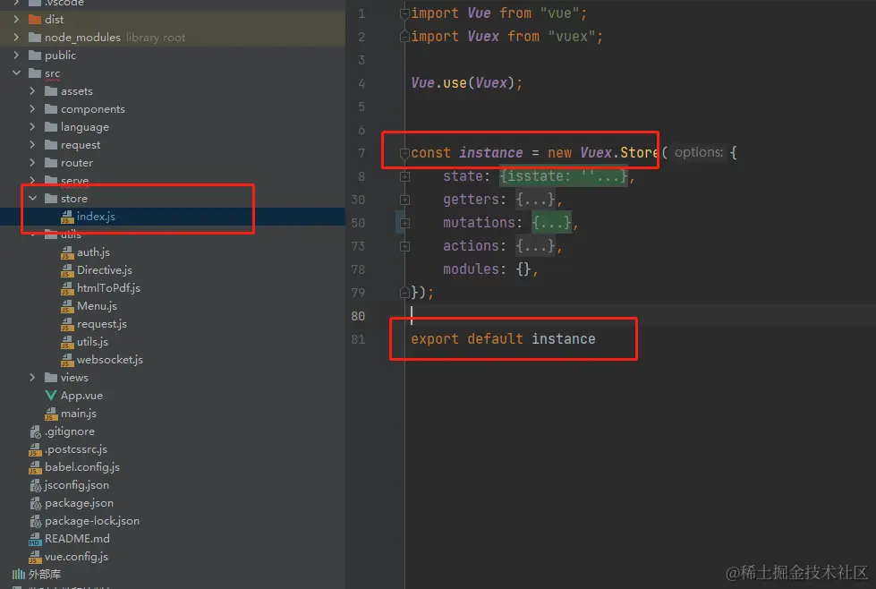Screen dimensions: 876x589
Task: Select the package.json file name
Action: point(79,503)
